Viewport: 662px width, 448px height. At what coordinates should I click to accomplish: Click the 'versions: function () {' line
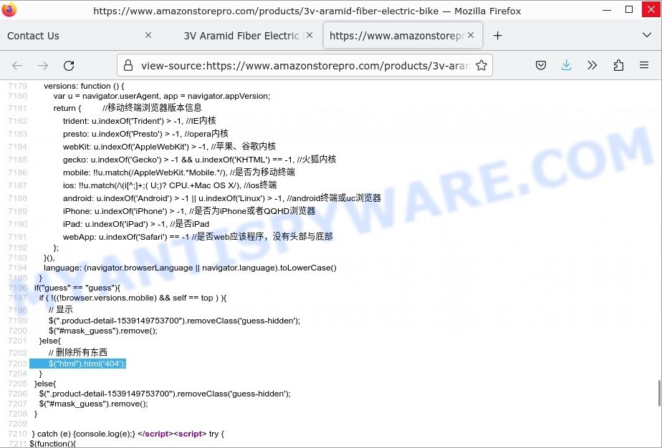click(84, 86)
